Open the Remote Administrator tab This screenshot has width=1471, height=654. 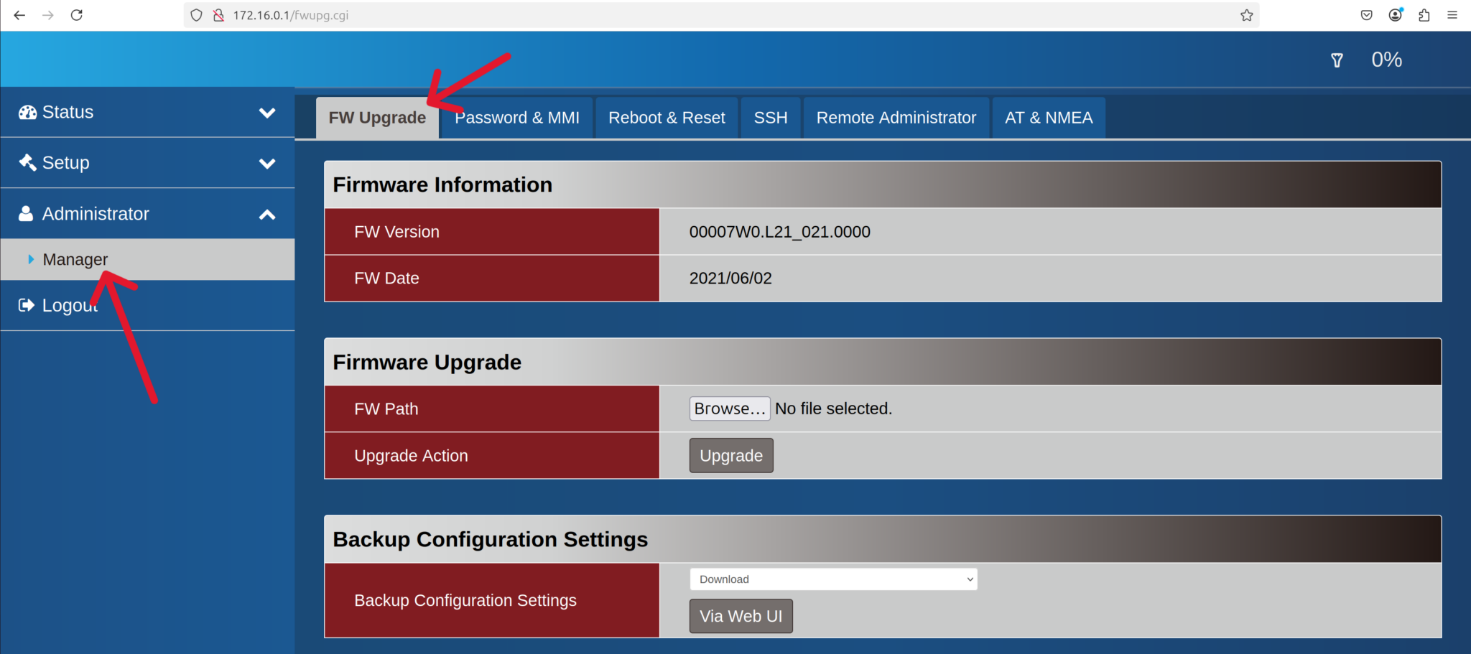pyautogui.click(x=896, y=117)
